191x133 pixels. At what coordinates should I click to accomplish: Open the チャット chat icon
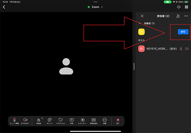tap(50, 120)
